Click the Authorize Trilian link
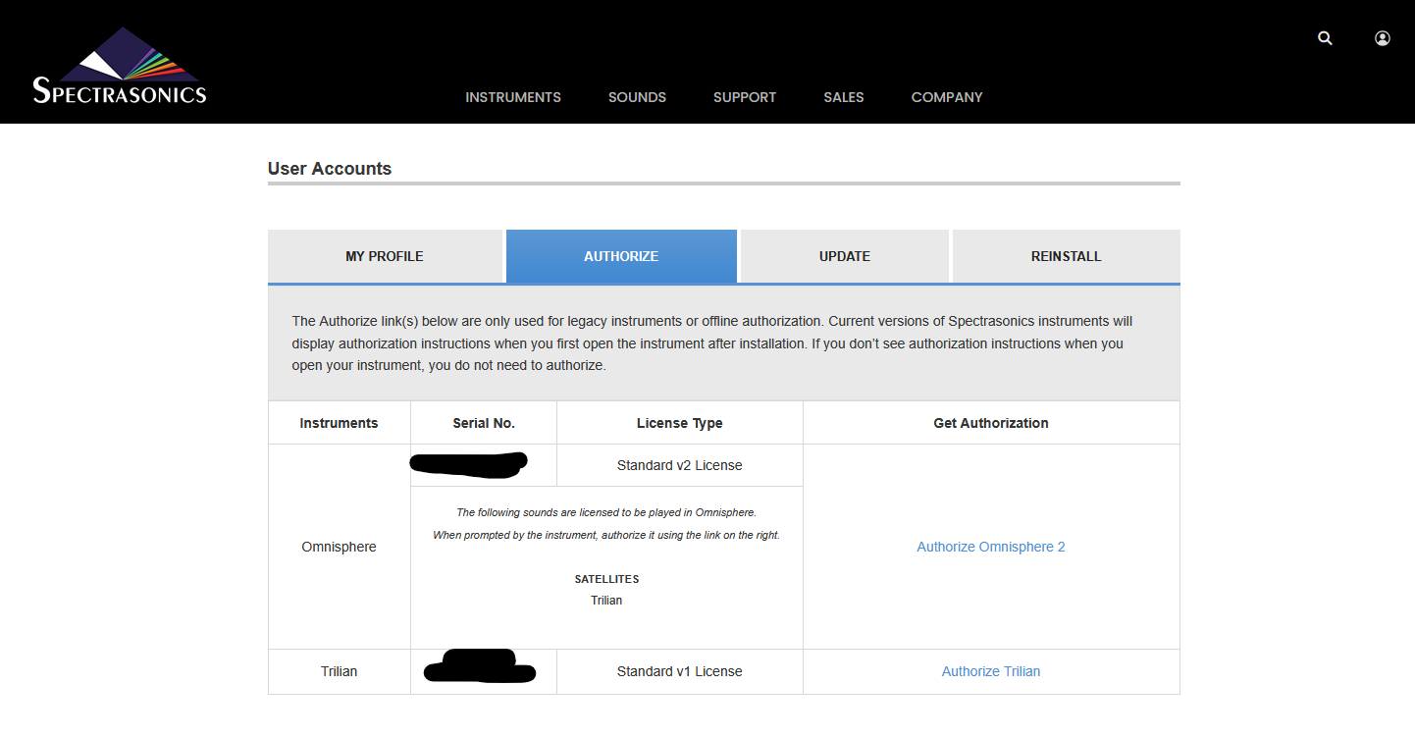 [x=991, y=671]
